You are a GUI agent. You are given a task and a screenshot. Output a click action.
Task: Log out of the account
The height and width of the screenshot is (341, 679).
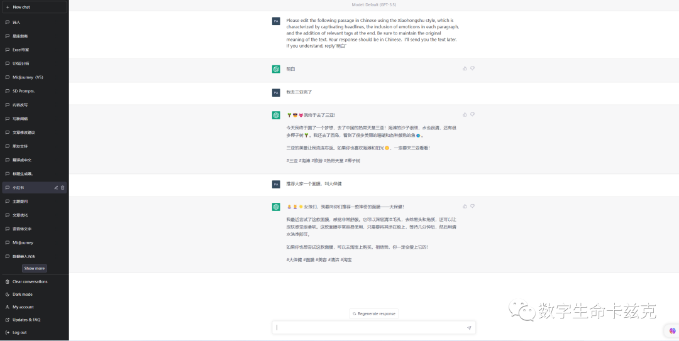(34, 332)
